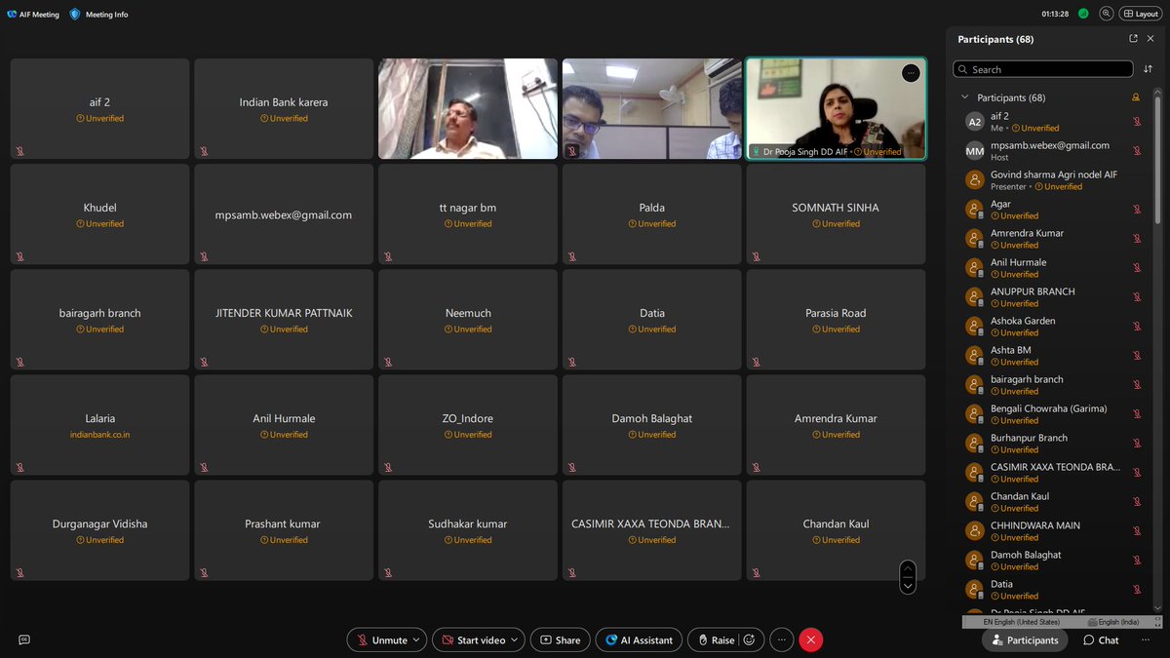Open the Layout options
Screen dimensions: 1170x658
pyautogui.click(x=1140, y=14)
